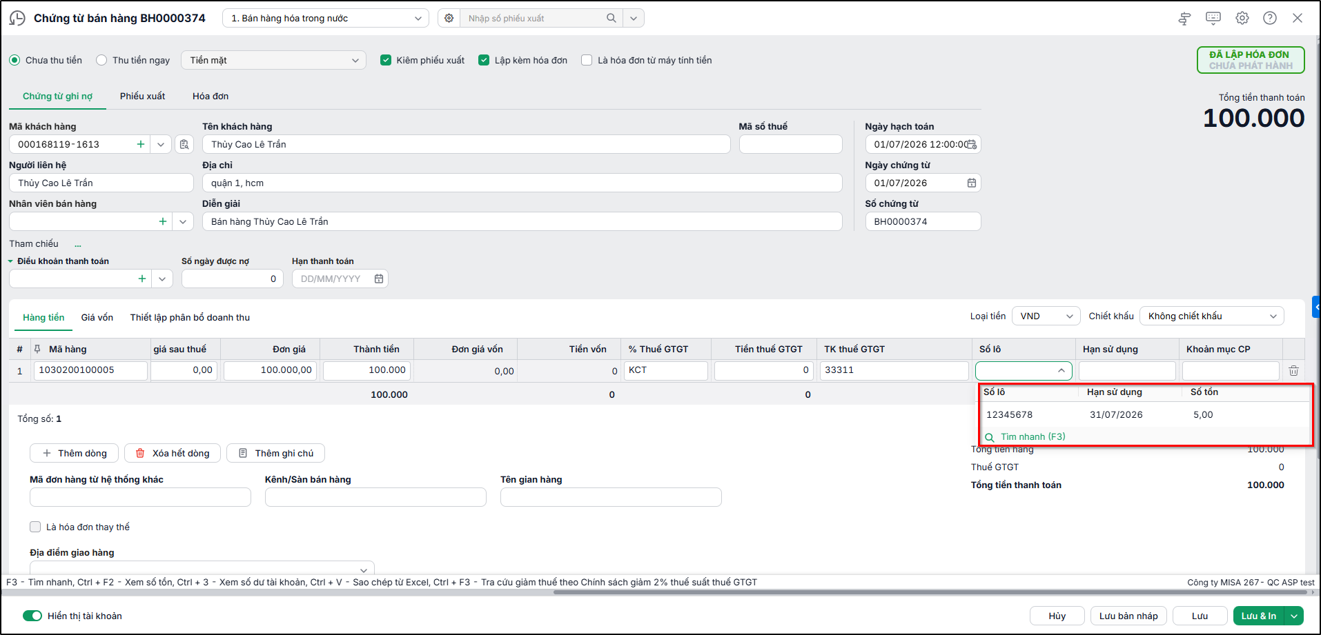The image size is (1321, 635).
Task: Check Là hóa đơn thay thế
Action: (35, 527)
